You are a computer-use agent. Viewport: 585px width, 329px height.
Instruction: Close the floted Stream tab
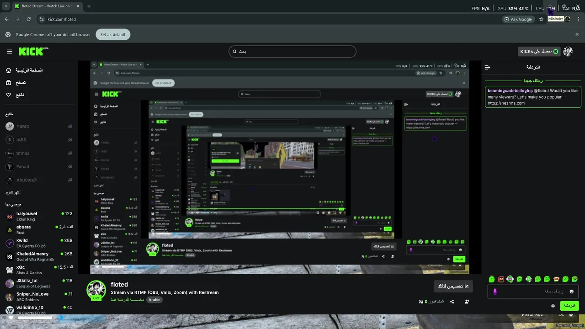coord(77,6)
